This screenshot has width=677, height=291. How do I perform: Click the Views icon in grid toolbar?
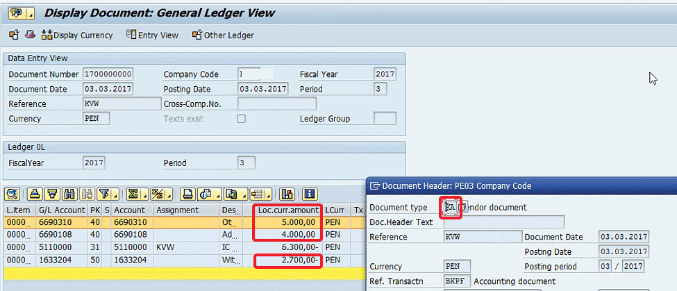pos(206,194)
